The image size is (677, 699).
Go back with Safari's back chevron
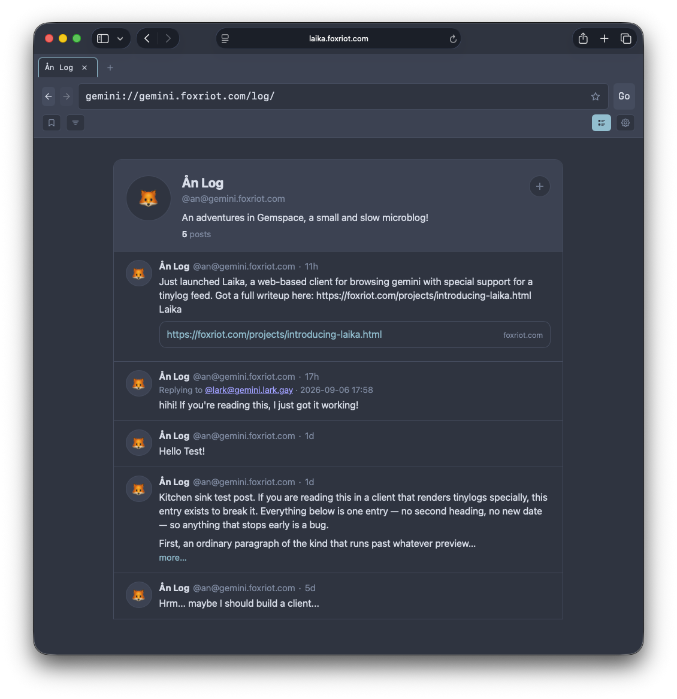point(147,39)
